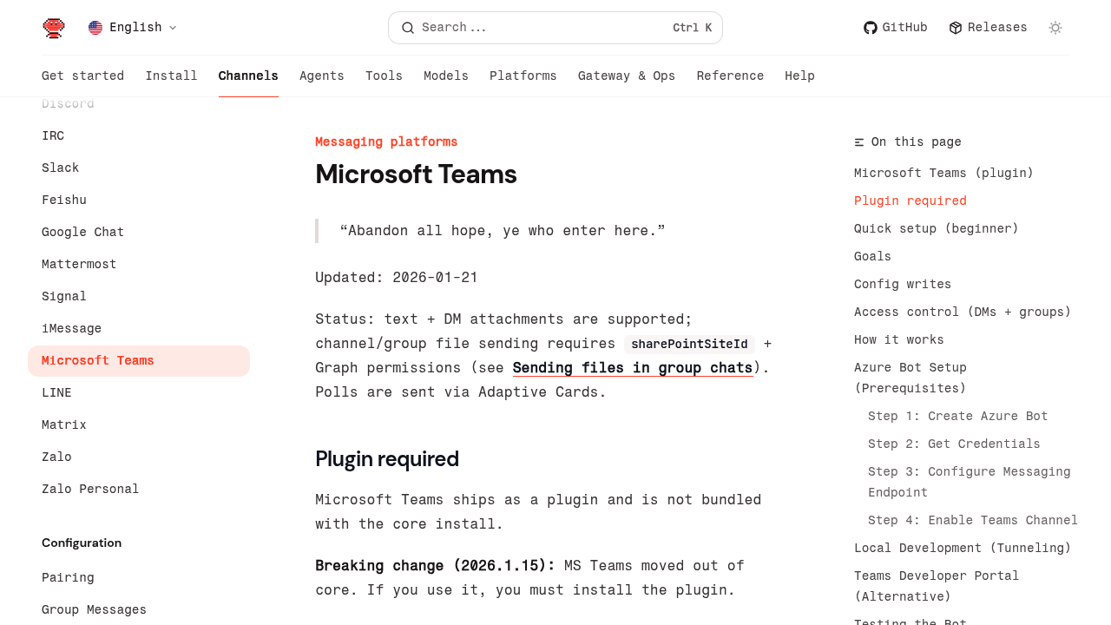This screenshot has height=625, width=1111.
Task: Switch to the Agents tab
Action: [x=321, y=76]
